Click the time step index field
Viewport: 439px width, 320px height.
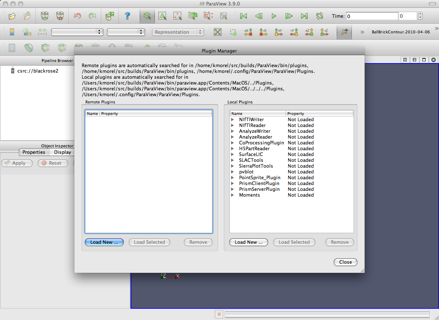(407, 16)
